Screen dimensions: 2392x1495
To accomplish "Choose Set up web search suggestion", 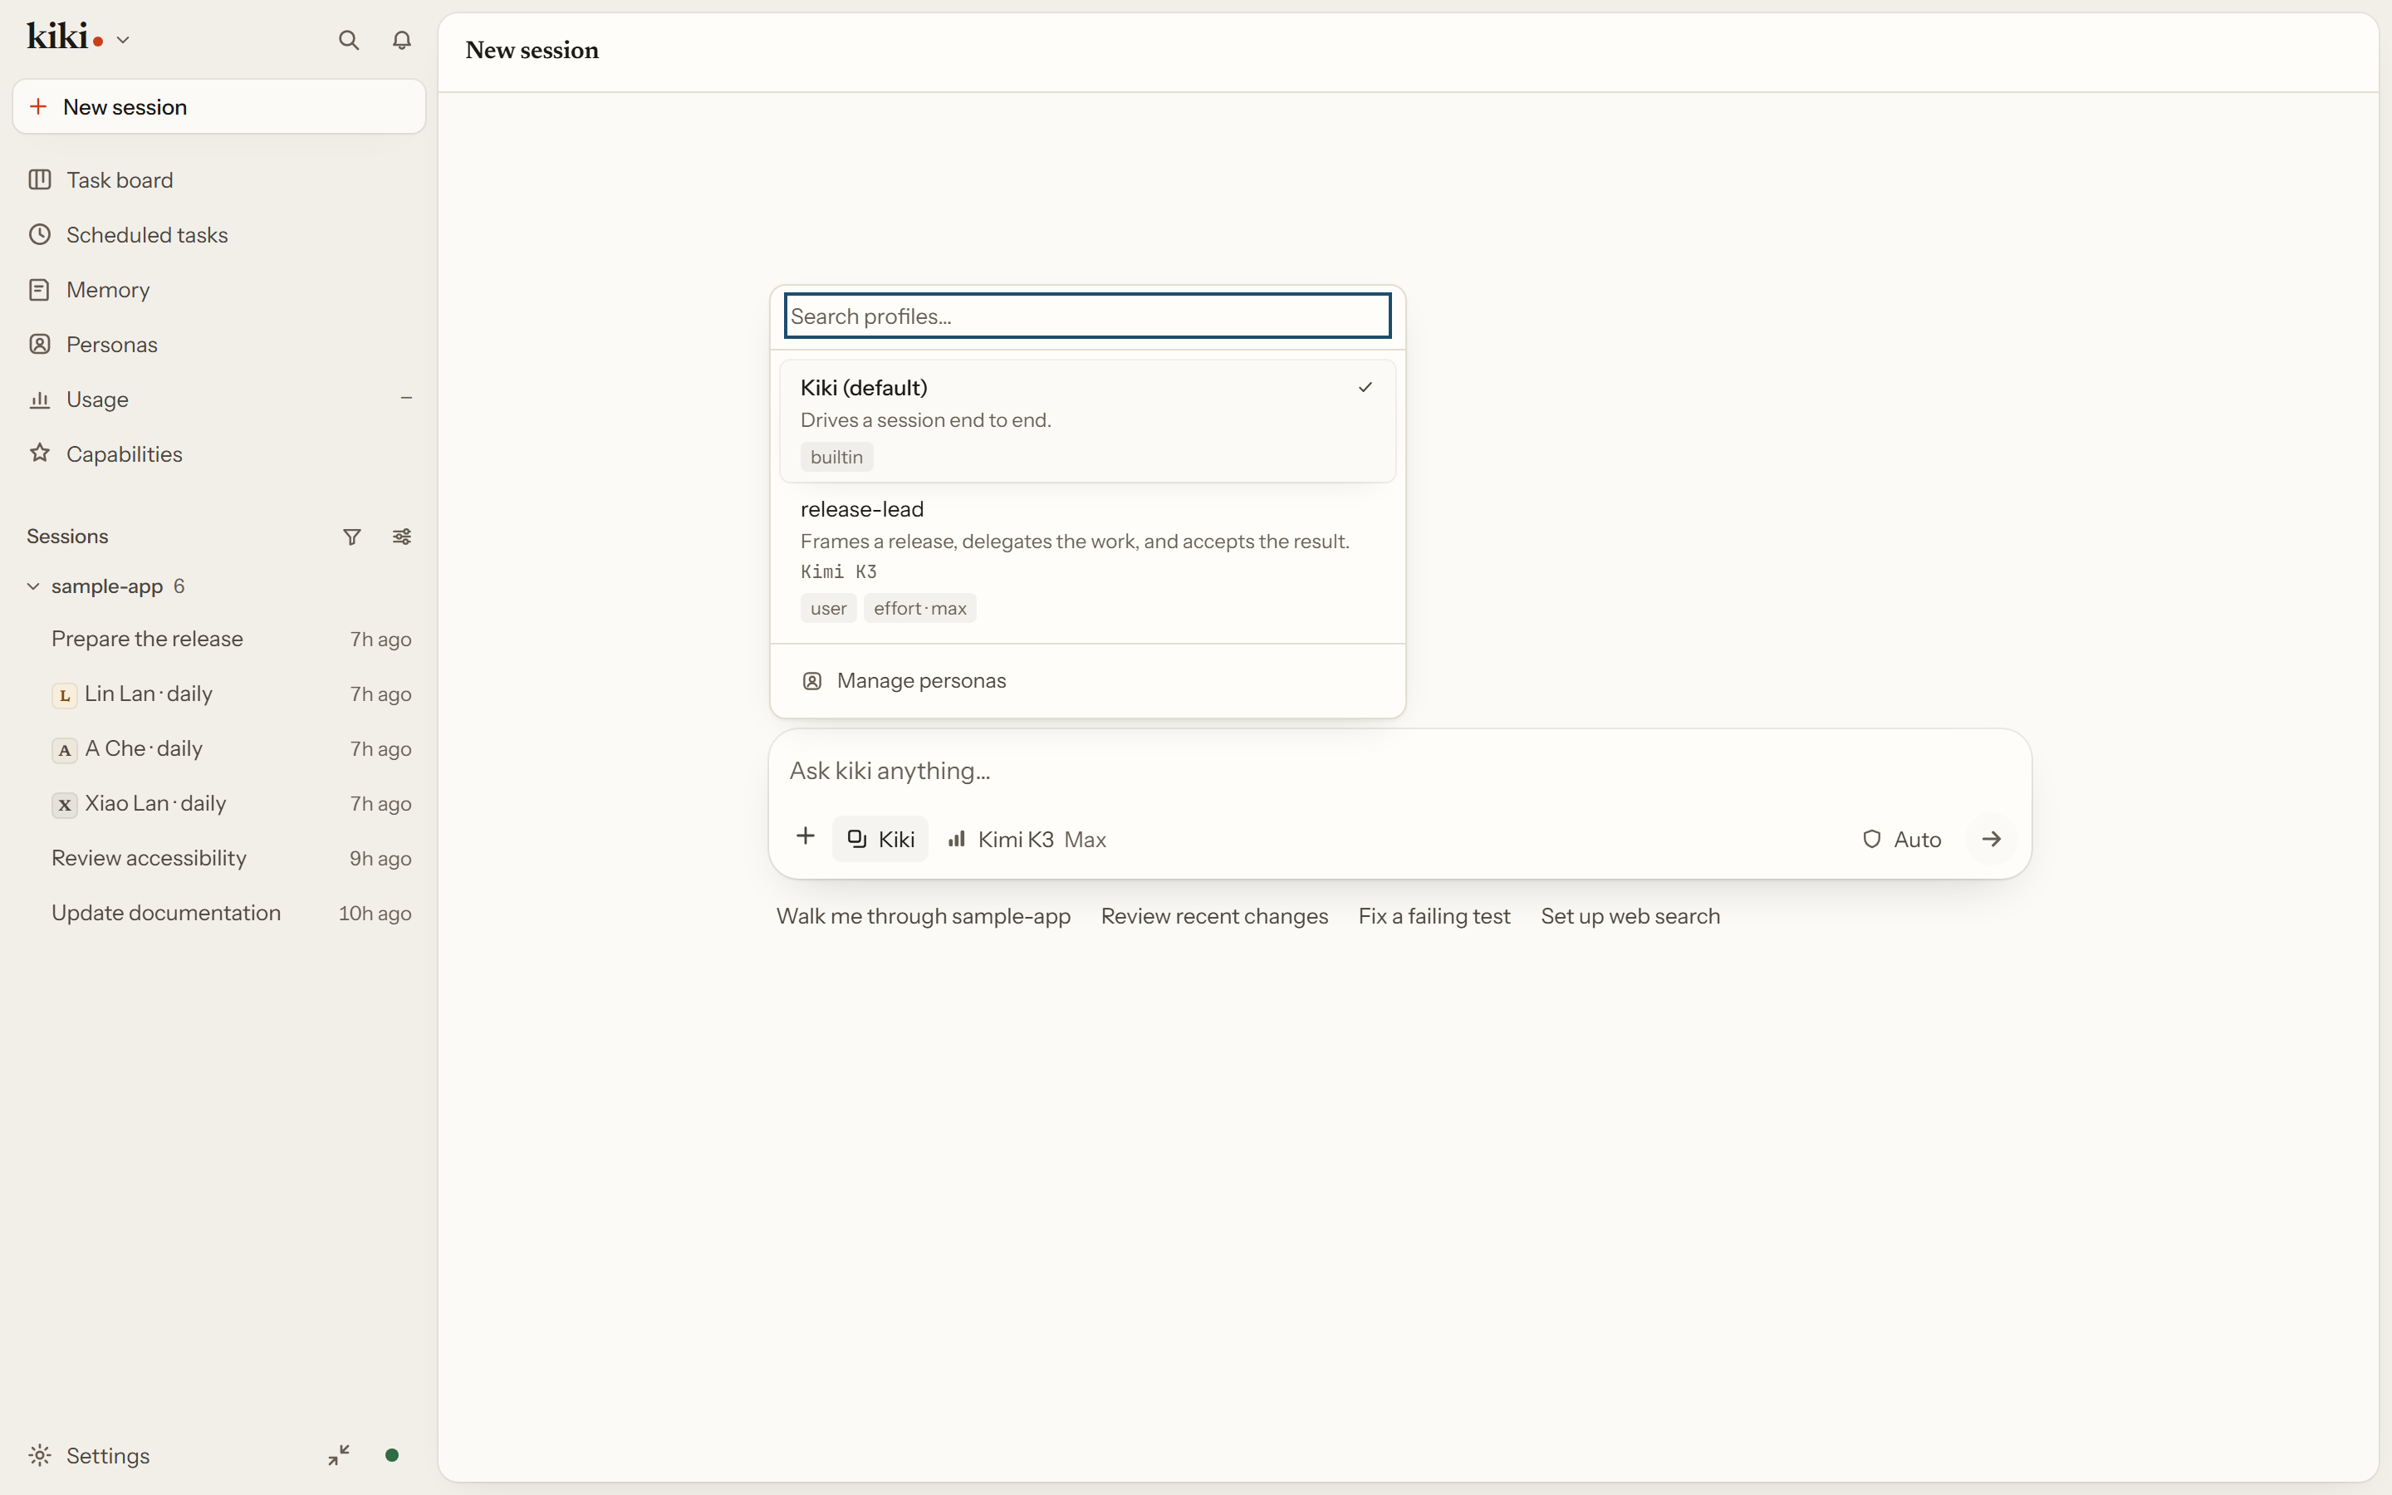I will (x=1630, y=917).
